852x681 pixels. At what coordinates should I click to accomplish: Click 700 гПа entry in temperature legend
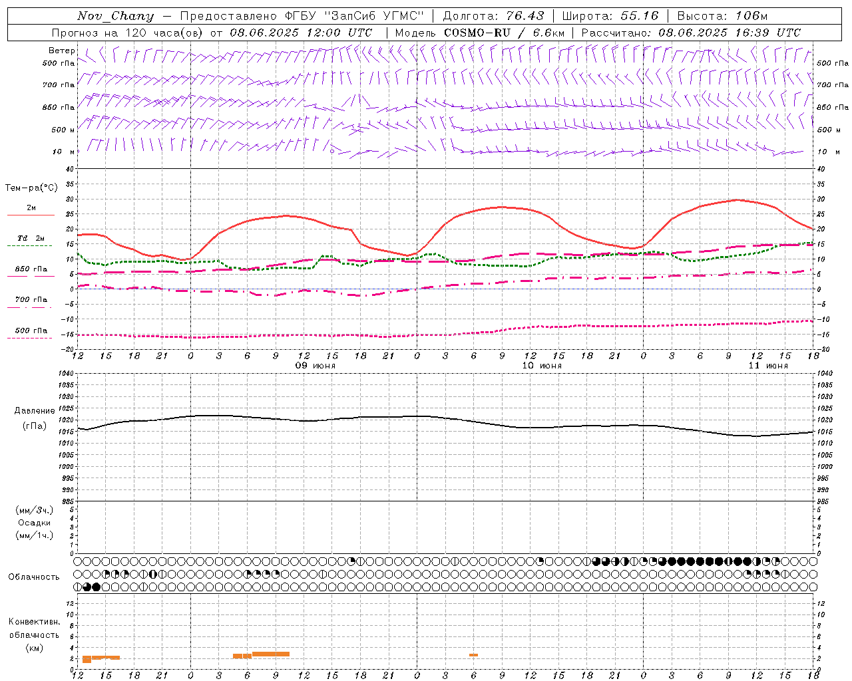coord(31,300)
